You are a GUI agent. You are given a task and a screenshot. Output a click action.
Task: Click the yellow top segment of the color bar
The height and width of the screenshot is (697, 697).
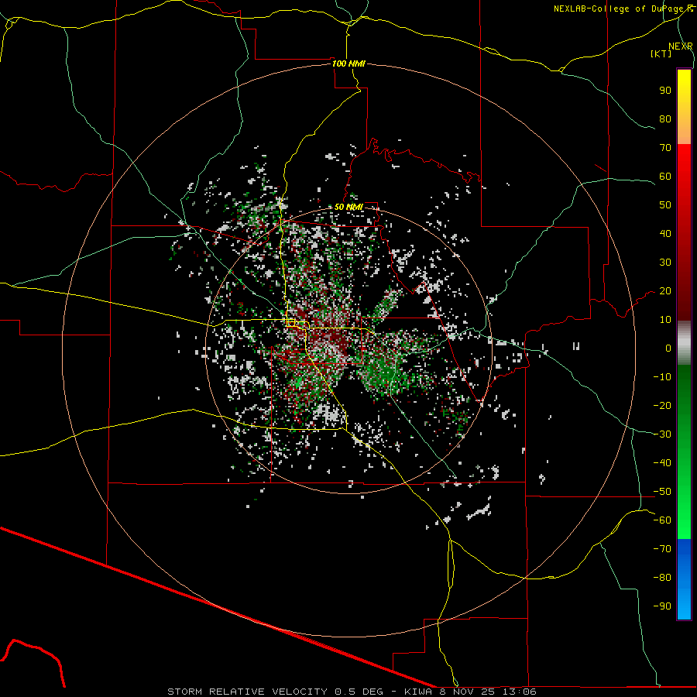click(684, 107)
